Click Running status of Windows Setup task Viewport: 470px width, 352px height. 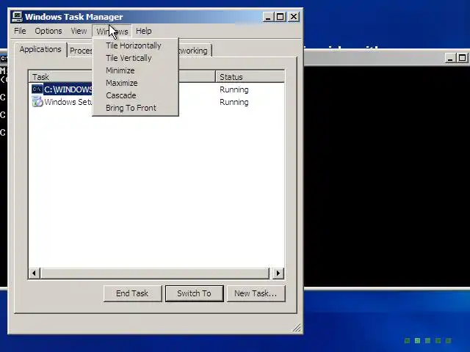coord(234,102)
